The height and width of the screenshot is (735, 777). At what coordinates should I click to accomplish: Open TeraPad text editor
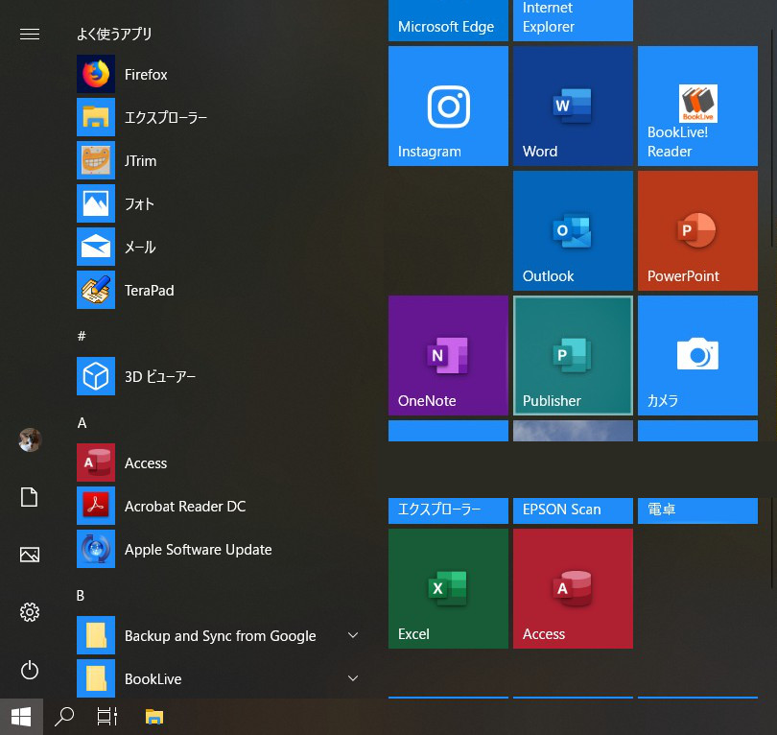[x=220, y=290]
